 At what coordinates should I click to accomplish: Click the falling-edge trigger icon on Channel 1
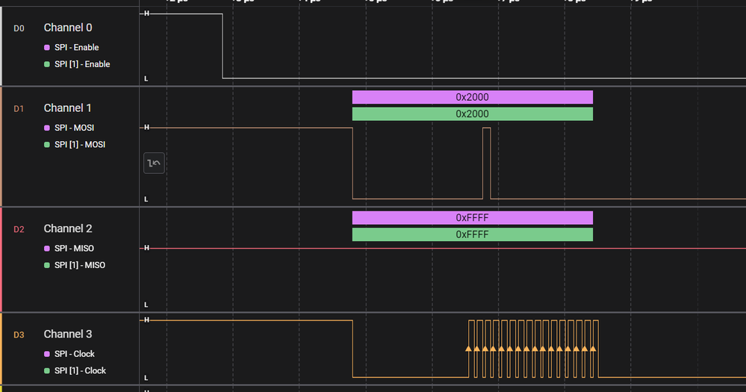tap(154, 164)
